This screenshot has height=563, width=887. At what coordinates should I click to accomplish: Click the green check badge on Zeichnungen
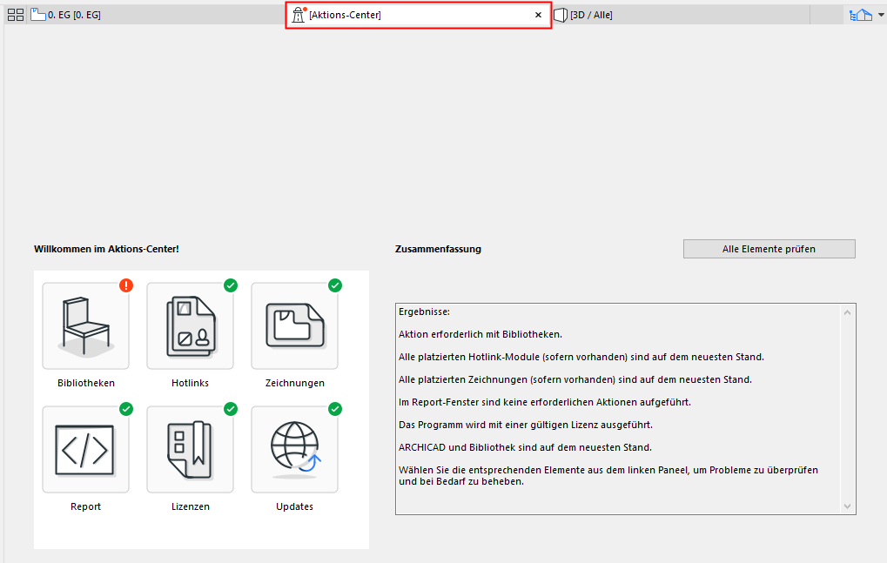[335, 285]
